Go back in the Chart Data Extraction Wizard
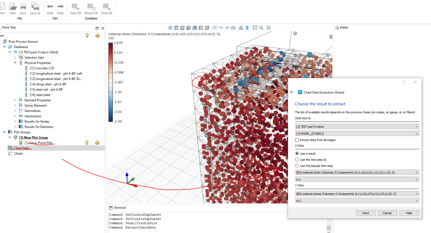 coord(292,92)
